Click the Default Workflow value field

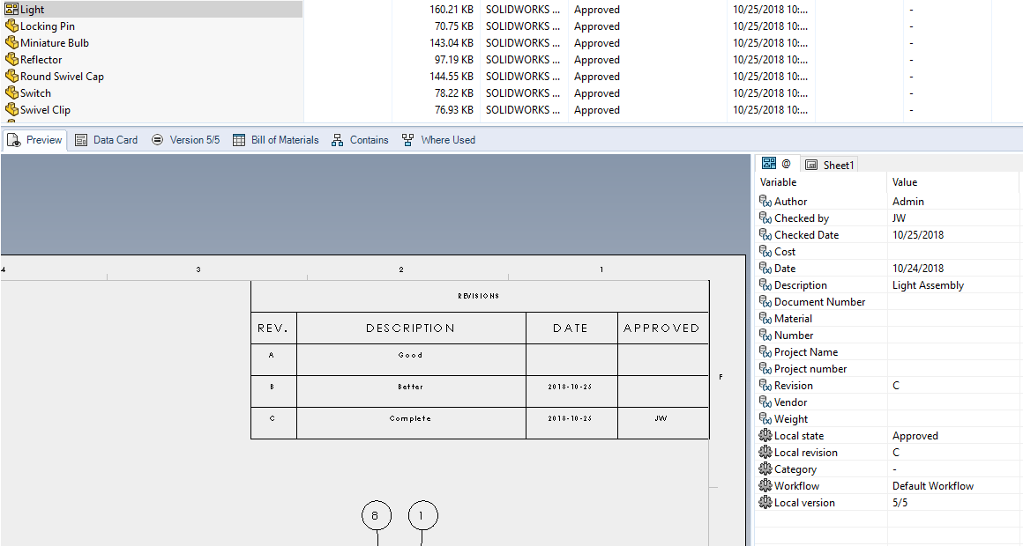(933, 485)
